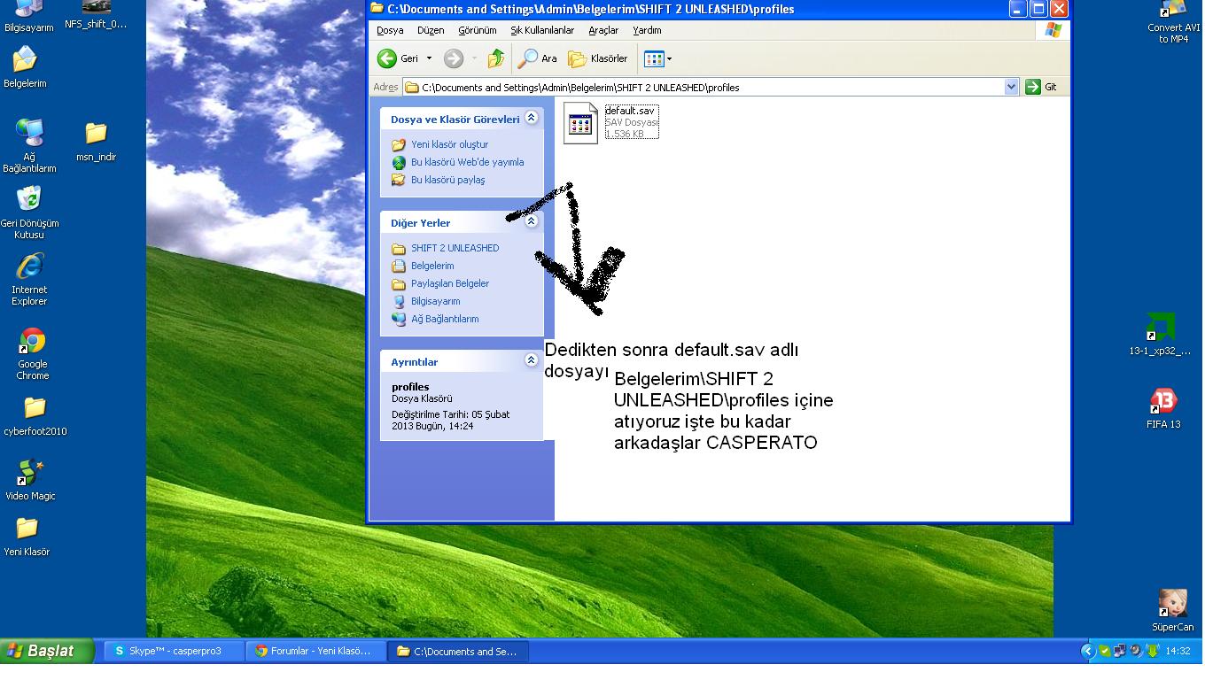The height and width of the screenshot is (680, 1205).
Task: Select the default.sav file icon
Action: [580, 123]
